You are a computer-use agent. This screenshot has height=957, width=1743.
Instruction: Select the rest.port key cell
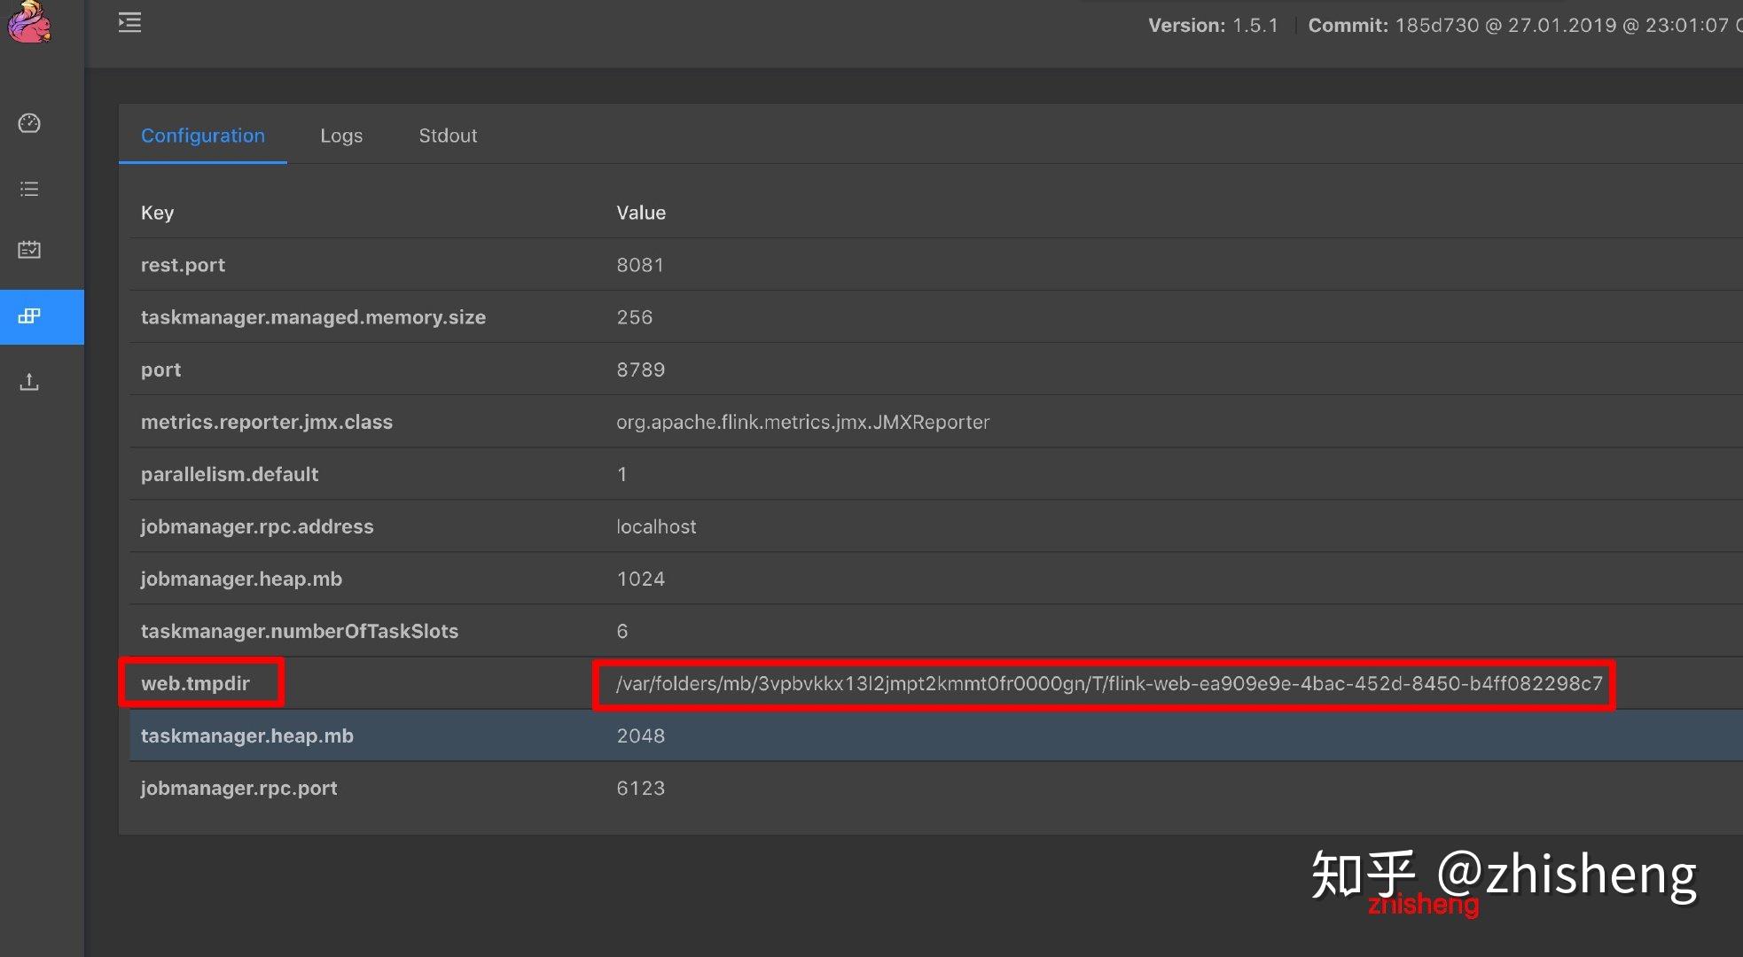[x=183, y=264]
